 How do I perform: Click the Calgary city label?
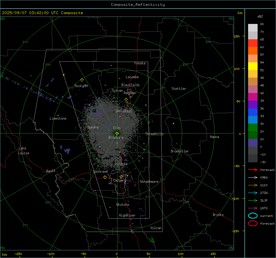pos(120,180)
